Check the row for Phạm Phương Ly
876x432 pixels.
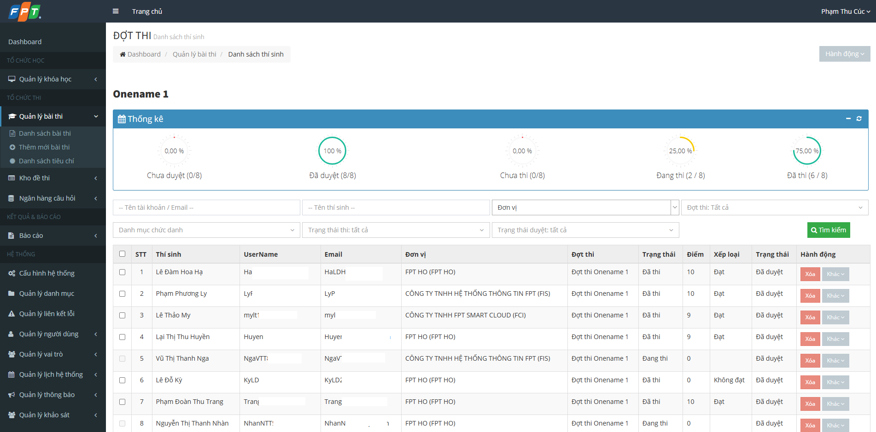point(122,294)
